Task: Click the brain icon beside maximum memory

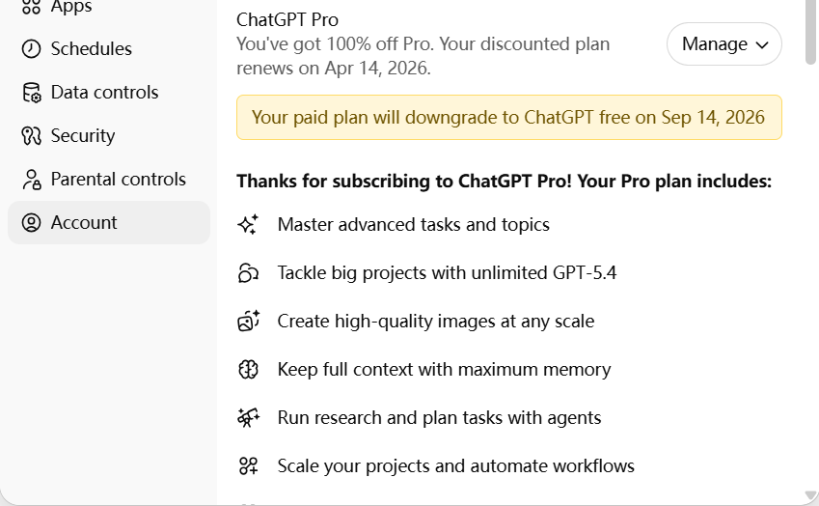Action: pos(248,370)
